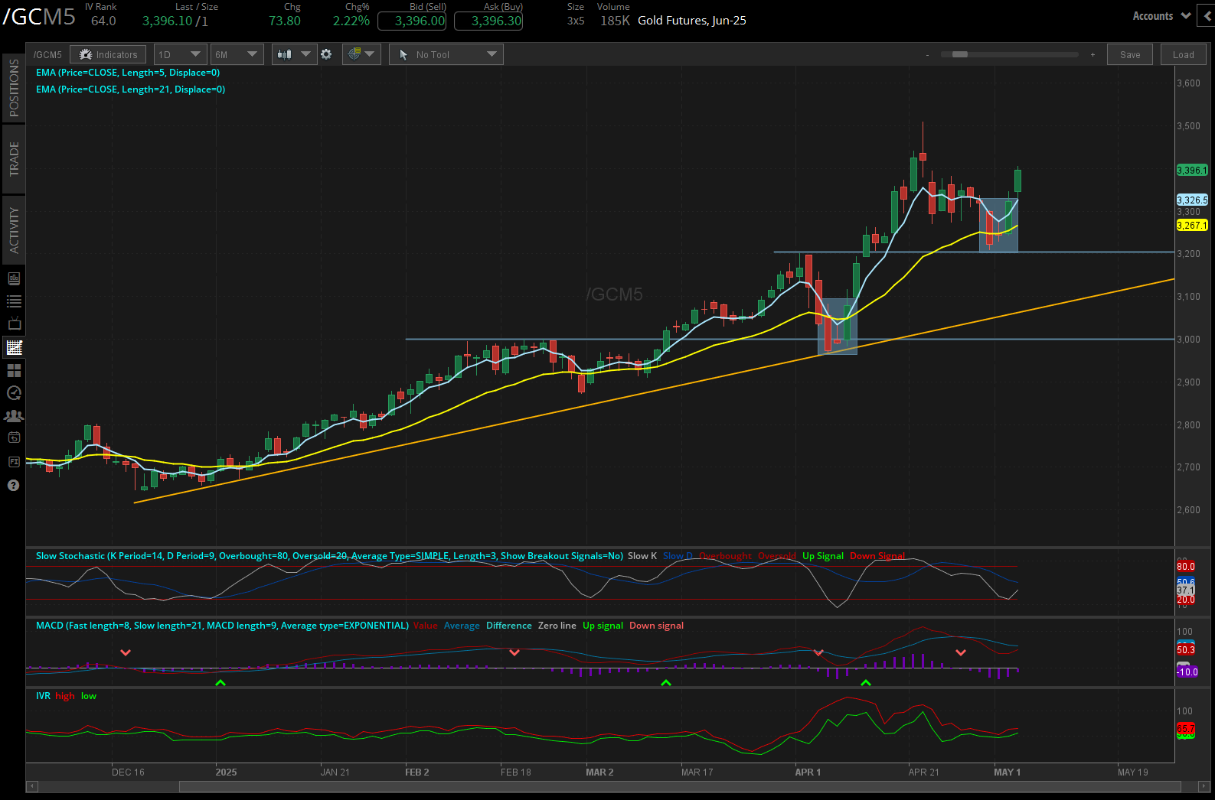Expand the Accounts dropdown
1215x800 pixels.
click(x=1161, y=16)
